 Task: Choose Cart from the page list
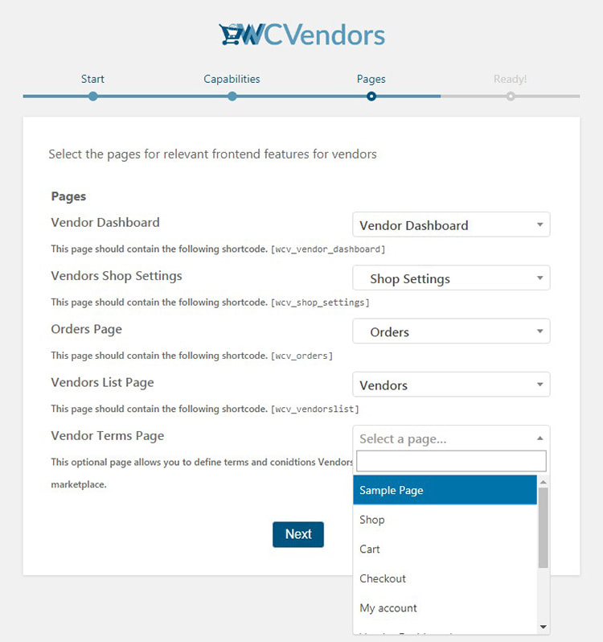tap(445, 549)
